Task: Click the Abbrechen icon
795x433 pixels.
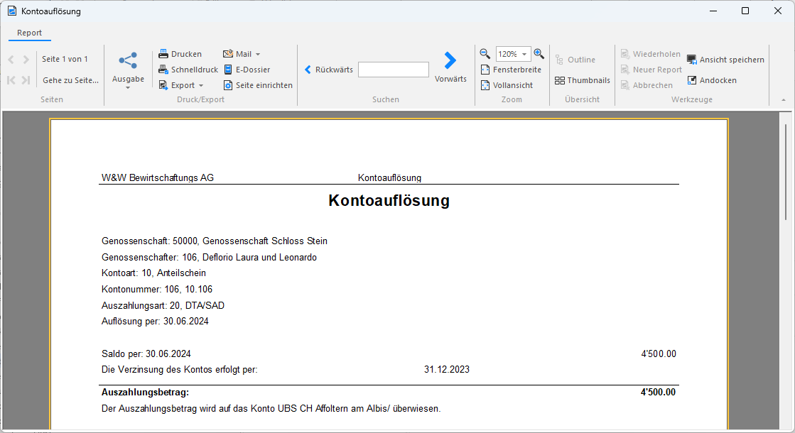Action: coord(625,85)
